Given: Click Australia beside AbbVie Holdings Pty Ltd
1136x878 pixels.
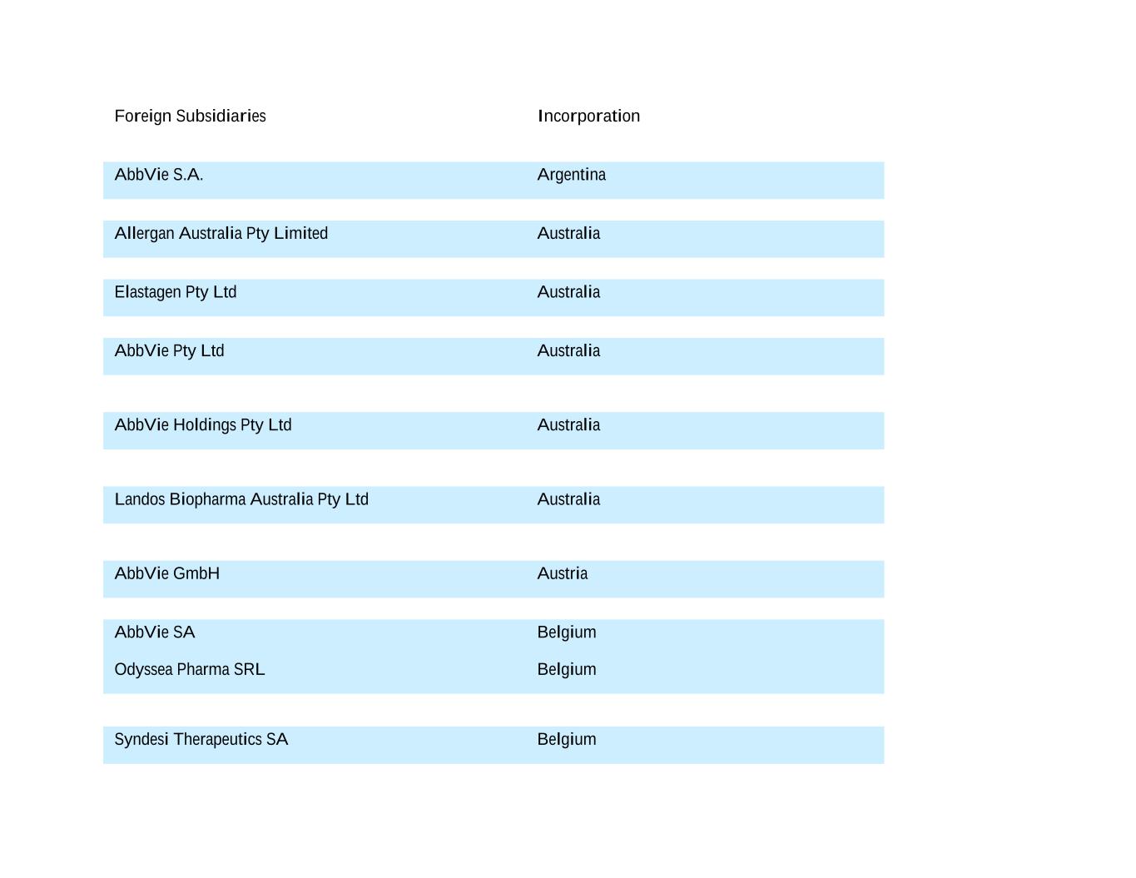Looking at the screenshot, I should tap(568, 425).
